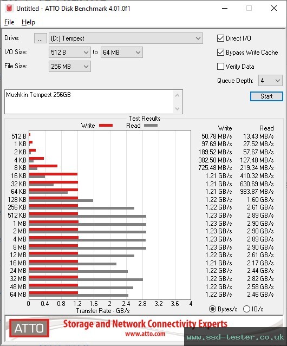Click the 16 MB read value 2.17 GB/s
287x346 pixels.
click(260, 263)
